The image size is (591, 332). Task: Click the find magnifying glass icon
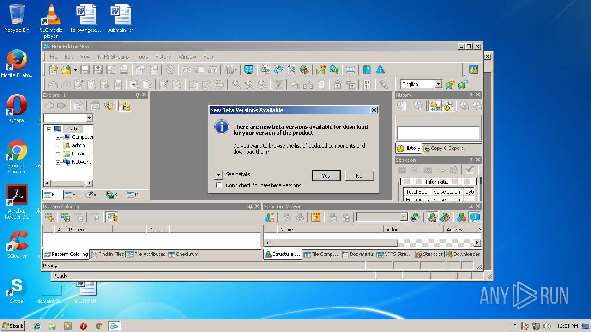[x=236, y=84]
